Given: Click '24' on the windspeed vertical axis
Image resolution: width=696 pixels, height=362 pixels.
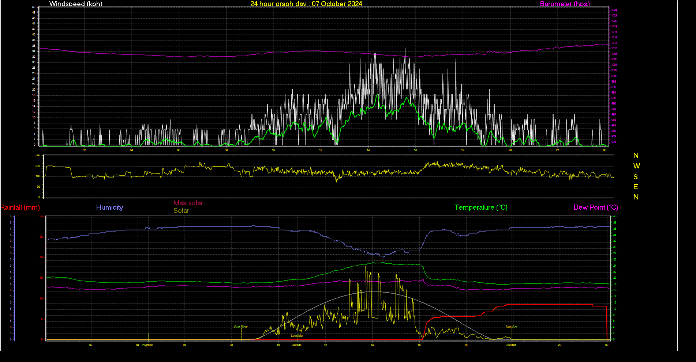Looking at the screenshot, I should [34, 79].
